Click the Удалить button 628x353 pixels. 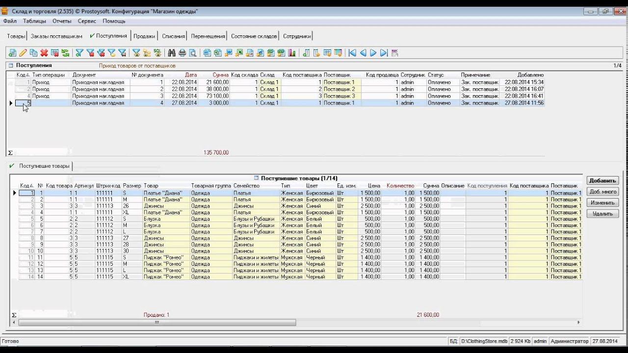(602, 214)
